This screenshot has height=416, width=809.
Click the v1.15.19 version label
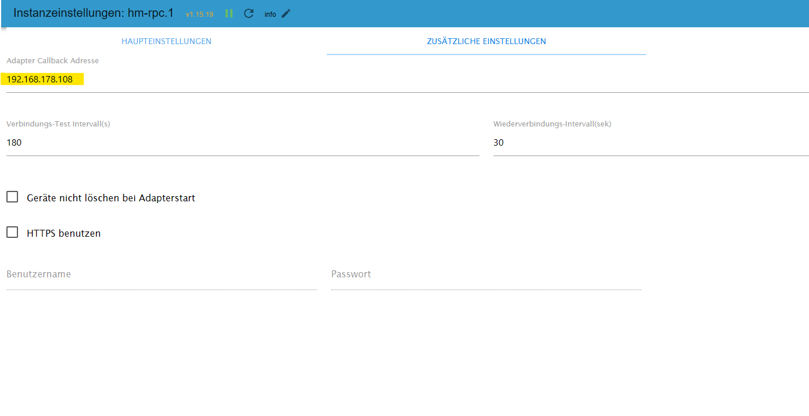[199, 14]
